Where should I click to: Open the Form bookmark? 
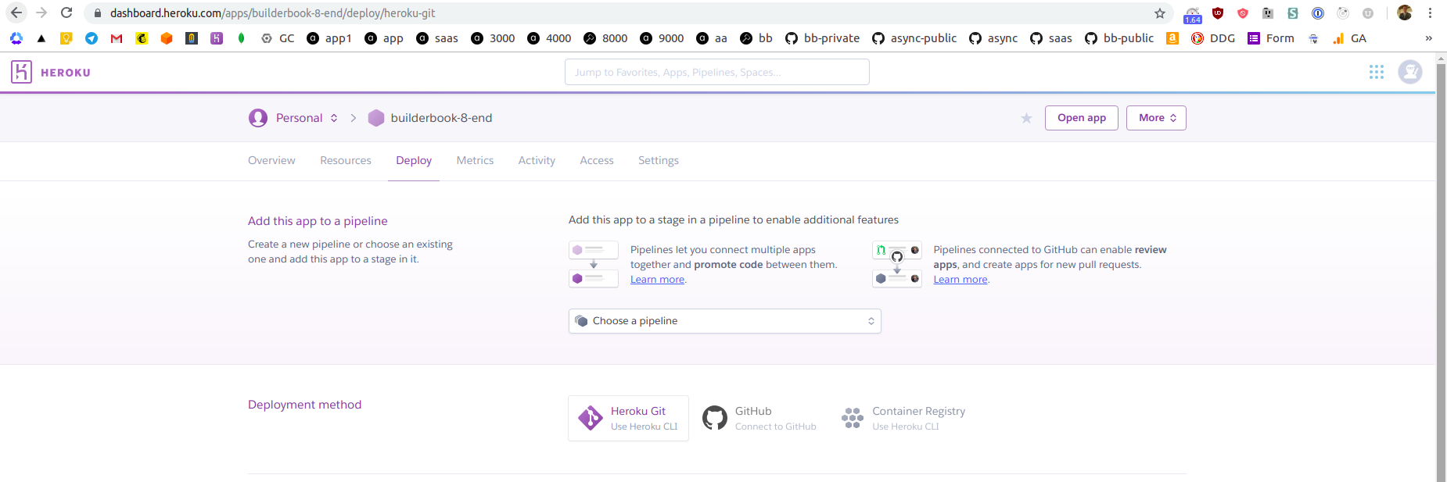pos(1271,38)
